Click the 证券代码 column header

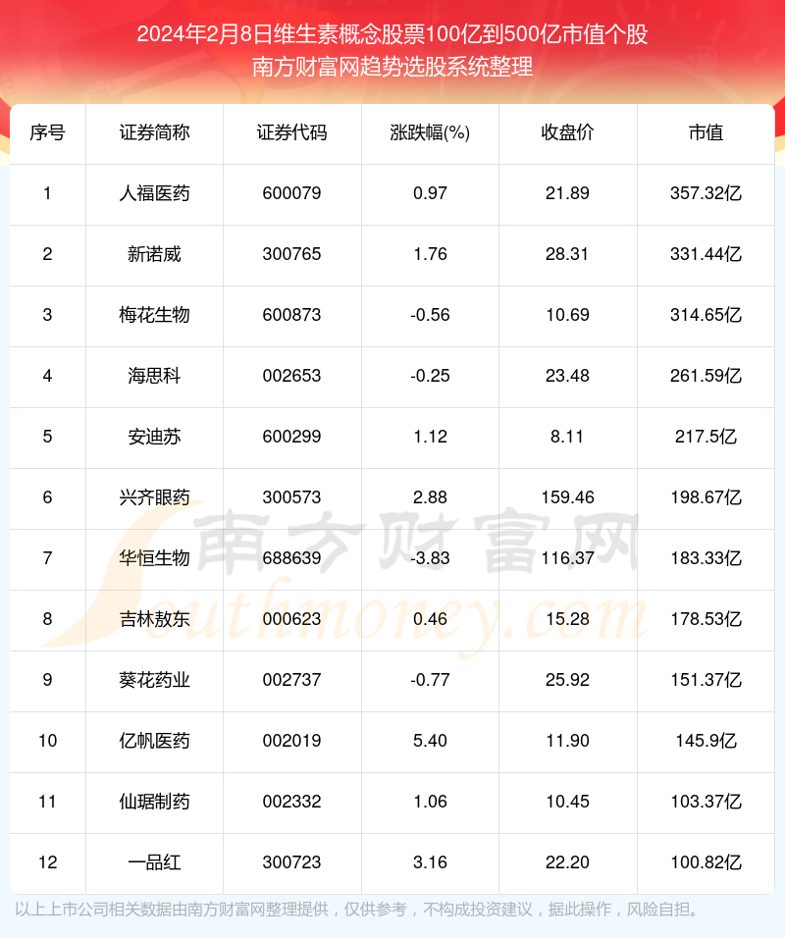pyautogui.click(x=292, y=132)
